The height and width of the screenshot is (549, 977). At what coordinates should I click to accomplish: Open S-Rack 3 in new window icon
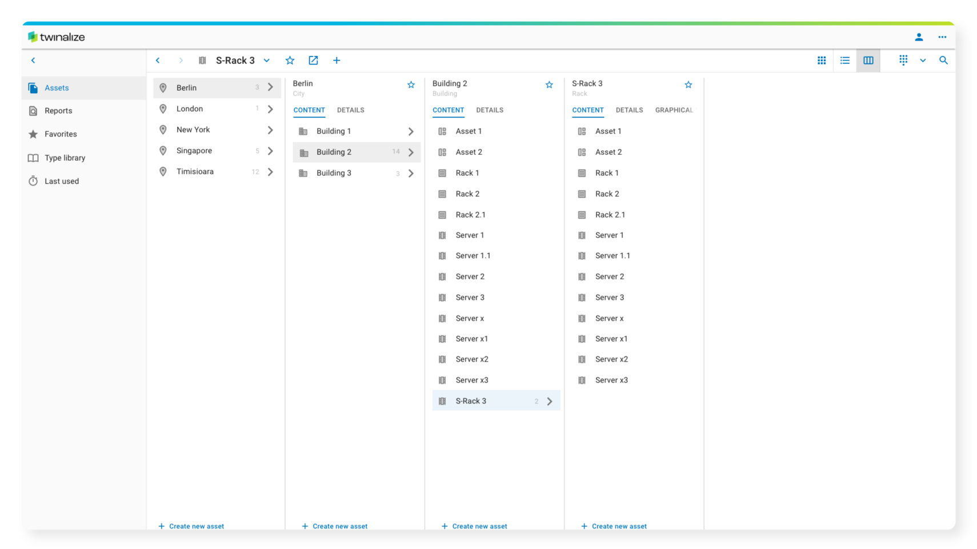[313, 61]
